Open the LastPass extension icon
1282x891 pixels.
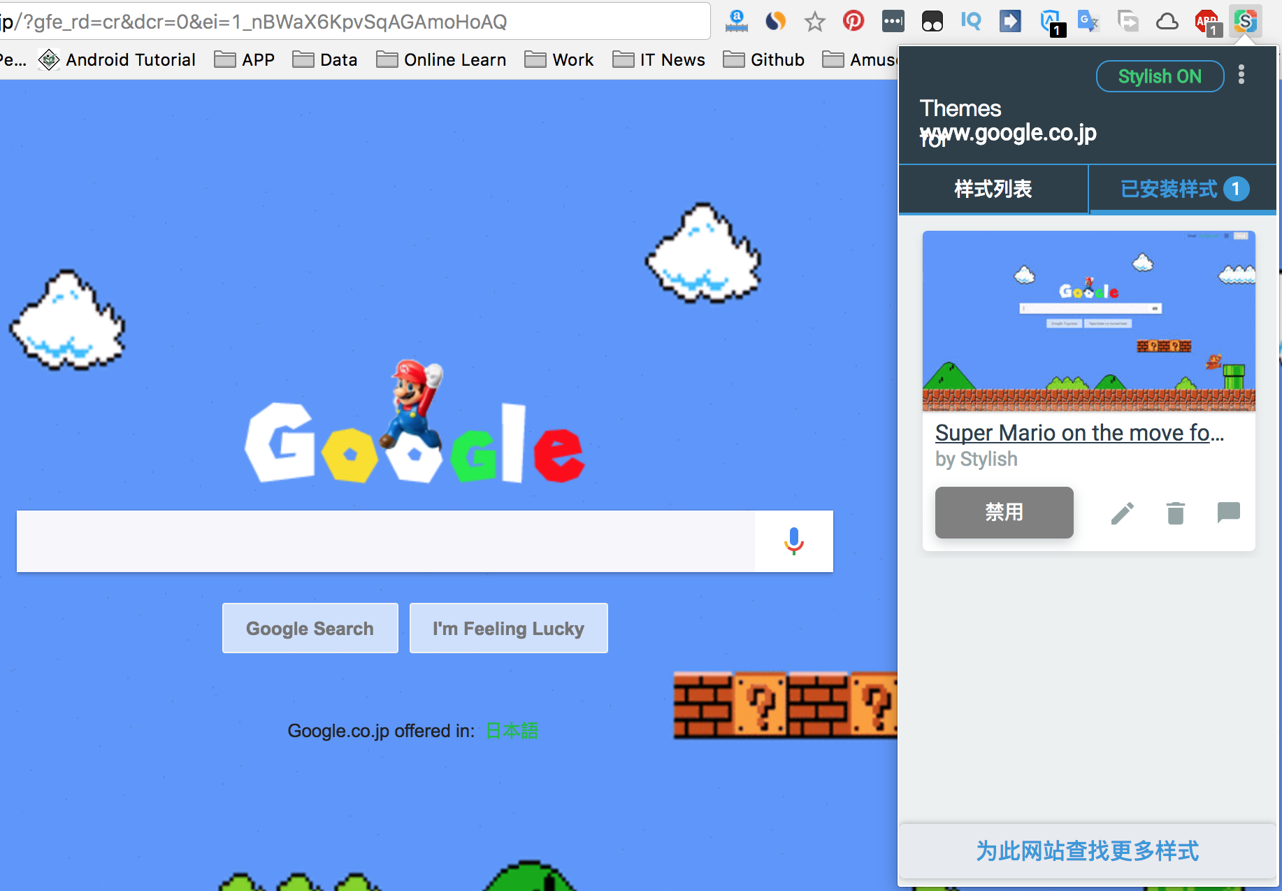point(893,22)
